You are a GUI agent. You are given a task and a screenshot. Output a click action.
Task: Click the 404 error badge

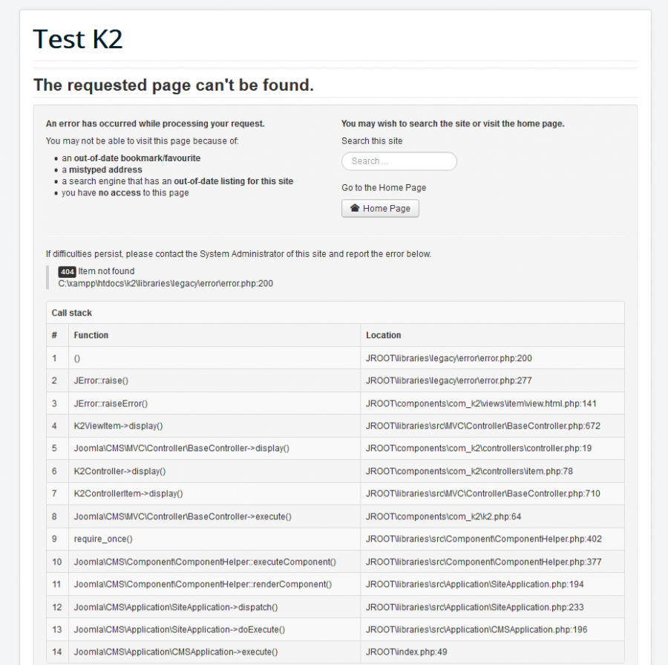(67, 272)
